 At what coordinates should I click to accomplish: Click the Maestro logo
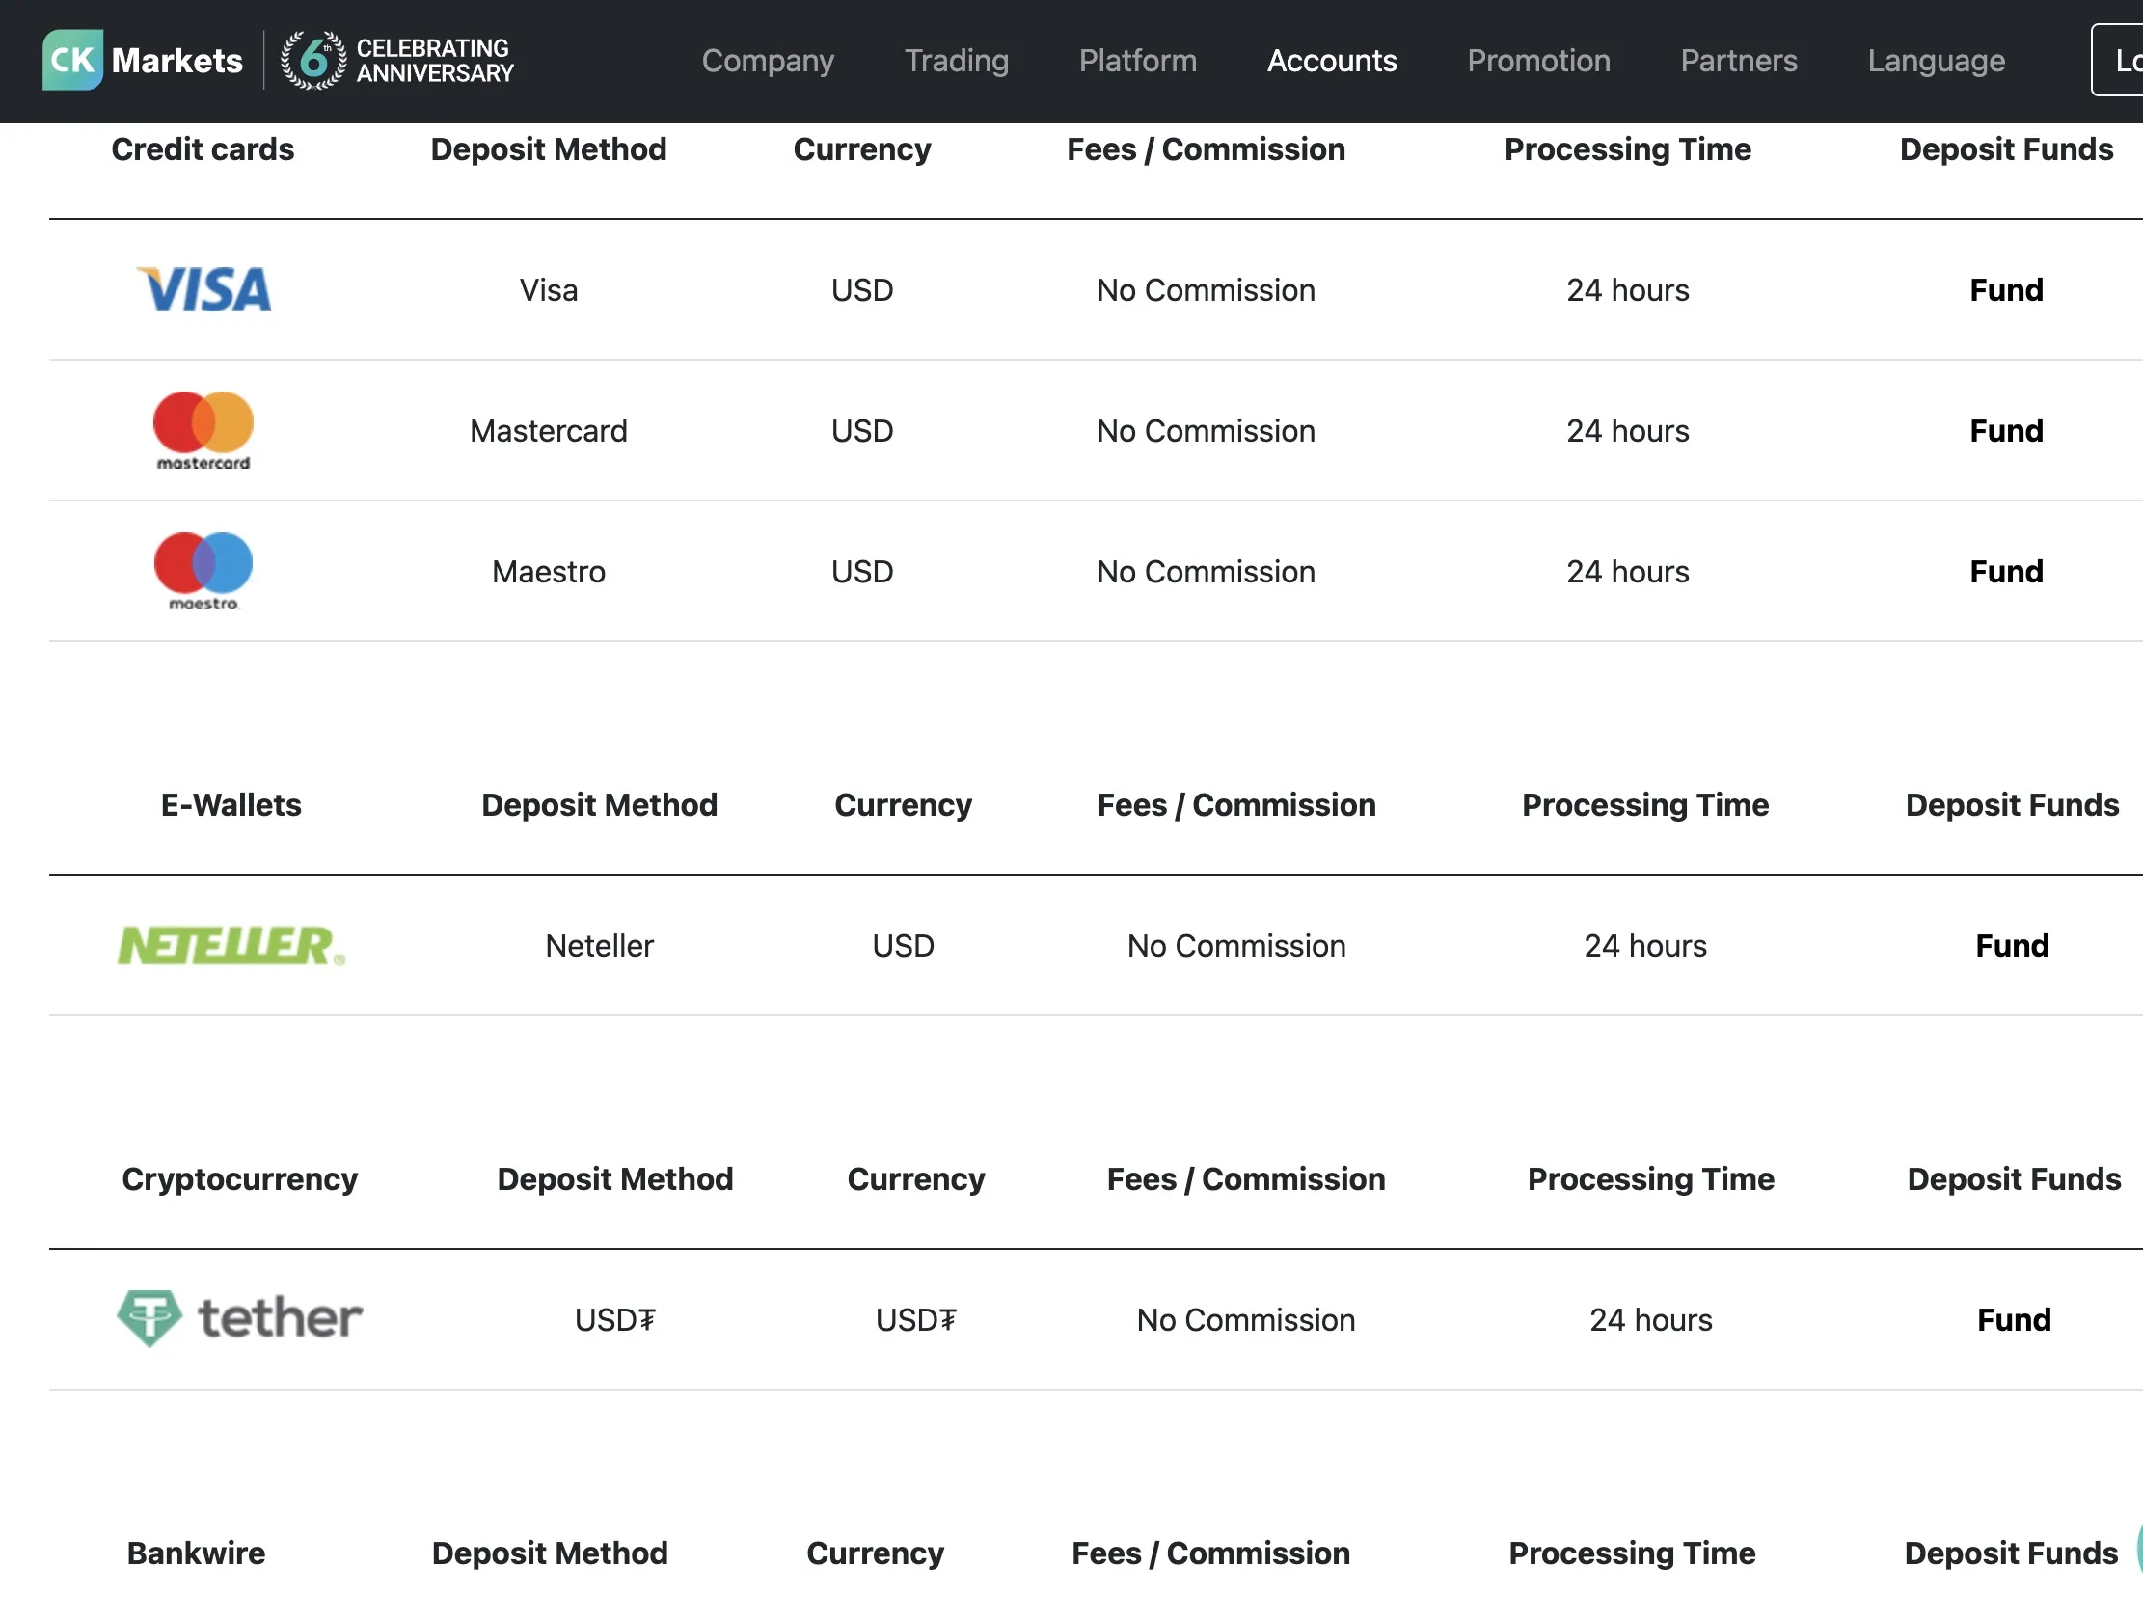point(203,571)
